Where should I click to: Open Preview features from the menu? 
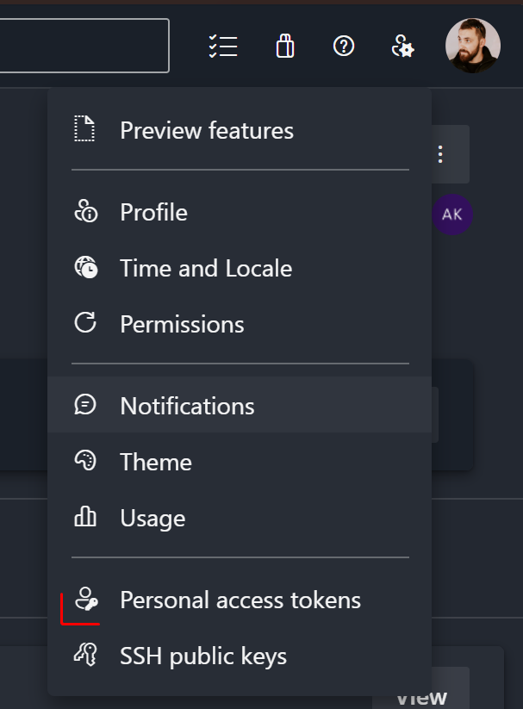[x=207, y=130]
